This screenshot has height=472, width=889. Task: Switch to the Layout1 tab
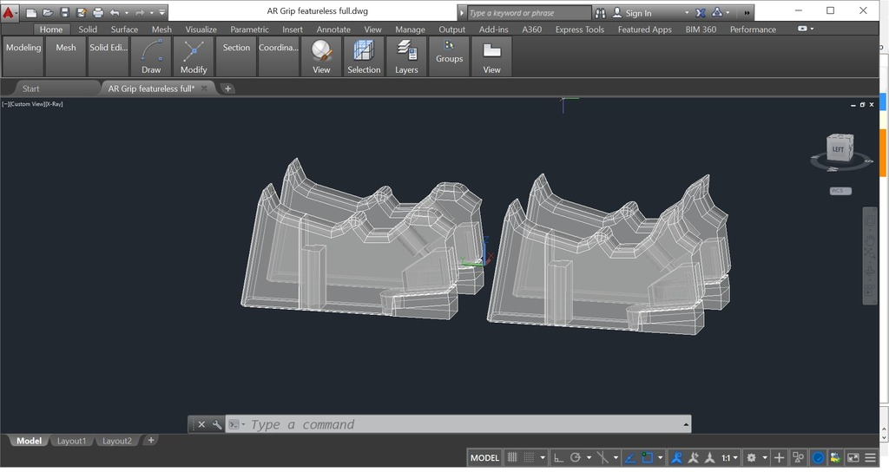(x=71, y=441)
